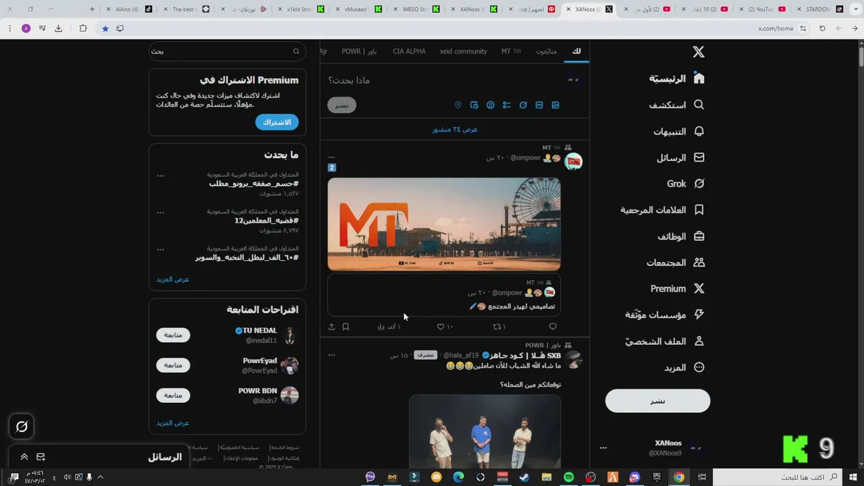Add a poll to the new post

[x=507, y=105]
